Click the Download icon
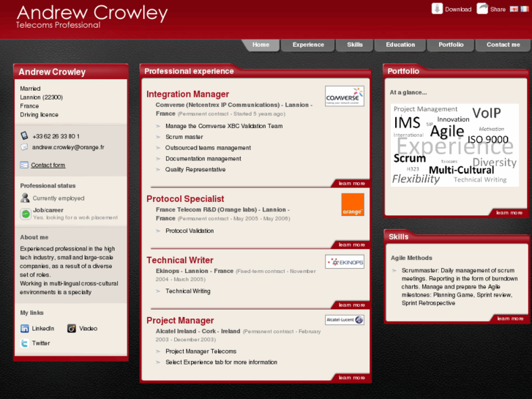This screenshot has width=532, height=399. (x=437, y=9)
